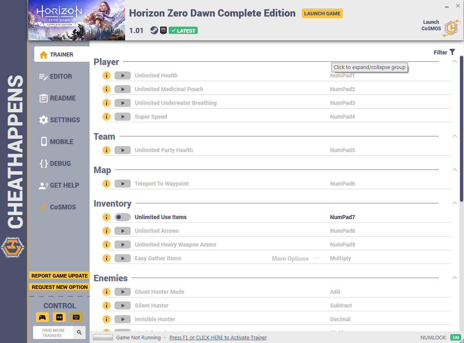This screenshot has height=343, width=464.
Task: Open info for Ghost Hunter Mode
Action: 106,292
